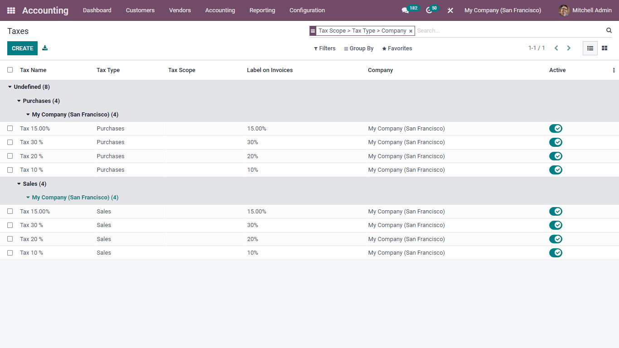Disable Active toggle for Tax 10 % sales

coord(556,252)
